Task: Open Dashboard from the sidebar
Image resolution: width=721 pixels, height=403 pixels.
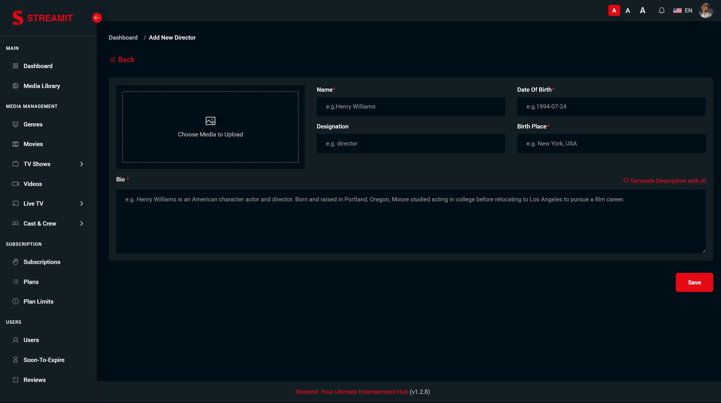Action: pyautogui.click(x=38, y=66)
